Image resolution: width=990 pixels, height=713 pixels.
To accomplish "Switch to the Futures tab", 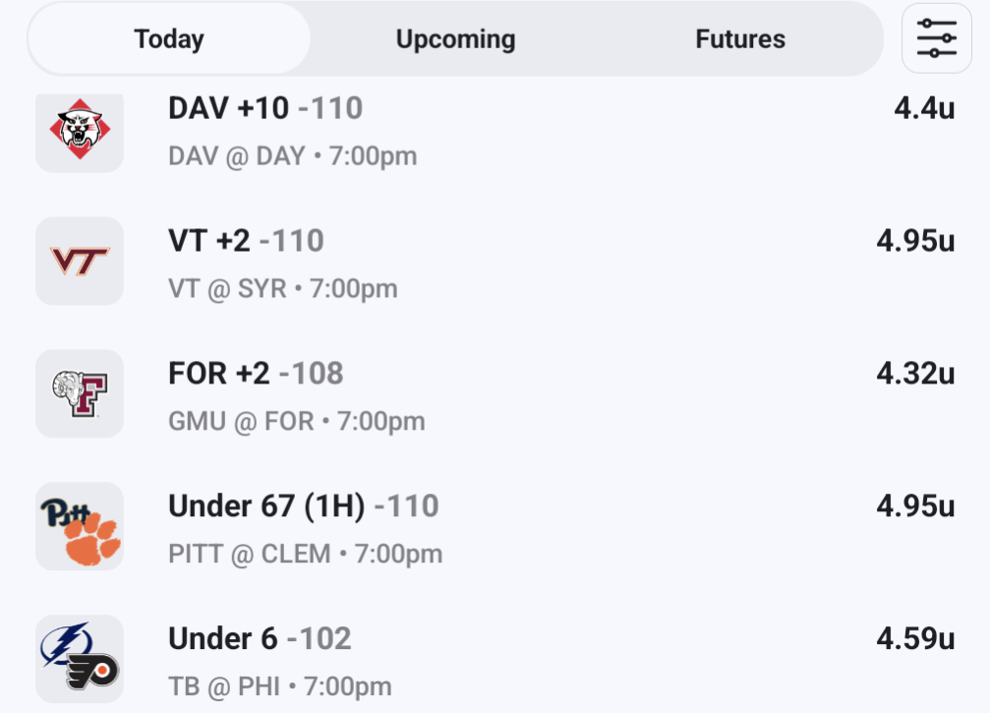I will pyautogui.click(x=740, y=39).
